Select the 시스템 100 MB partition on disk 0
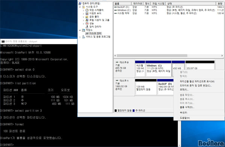225x147 pixels. pos(140,69)
